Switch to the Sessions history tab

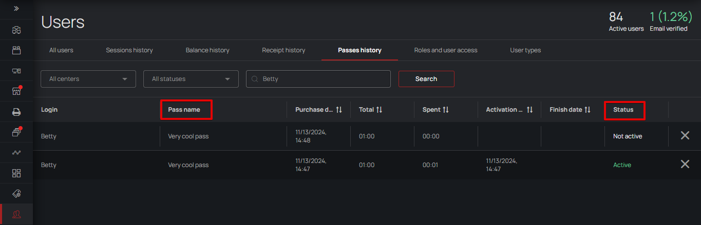tap(129, 50)
